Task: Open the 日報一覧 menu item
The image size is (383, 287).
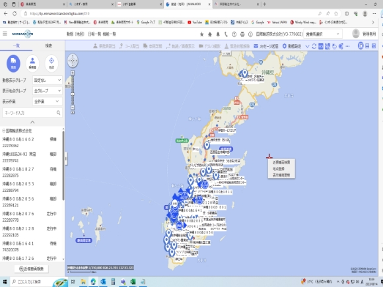Action: (x=94, y=34)
